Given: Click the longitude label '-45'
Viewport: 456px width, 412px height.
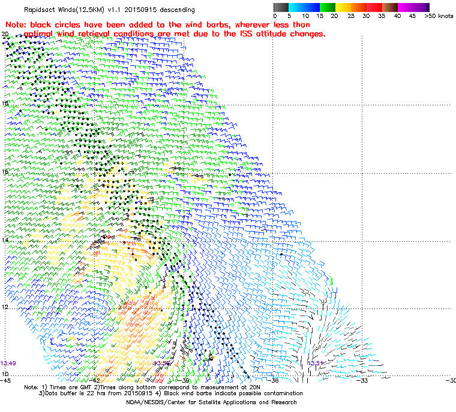Looking at the screenshot, I should 5,380.
